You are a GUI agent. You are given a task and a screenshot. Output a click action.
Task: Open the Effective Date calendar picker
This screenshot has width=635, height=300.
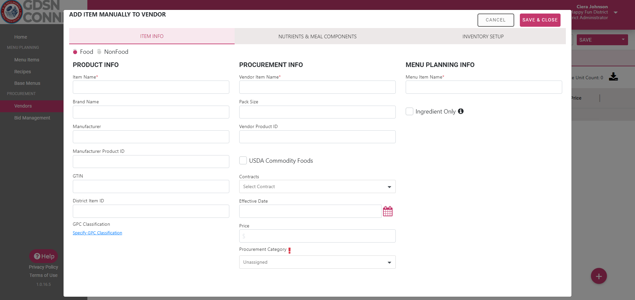pyautogui.click(x=387, y=211)
